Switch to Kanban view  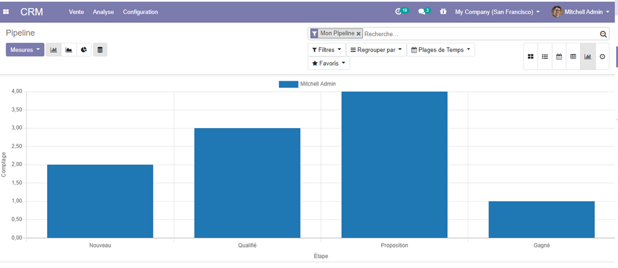[530, 57]
